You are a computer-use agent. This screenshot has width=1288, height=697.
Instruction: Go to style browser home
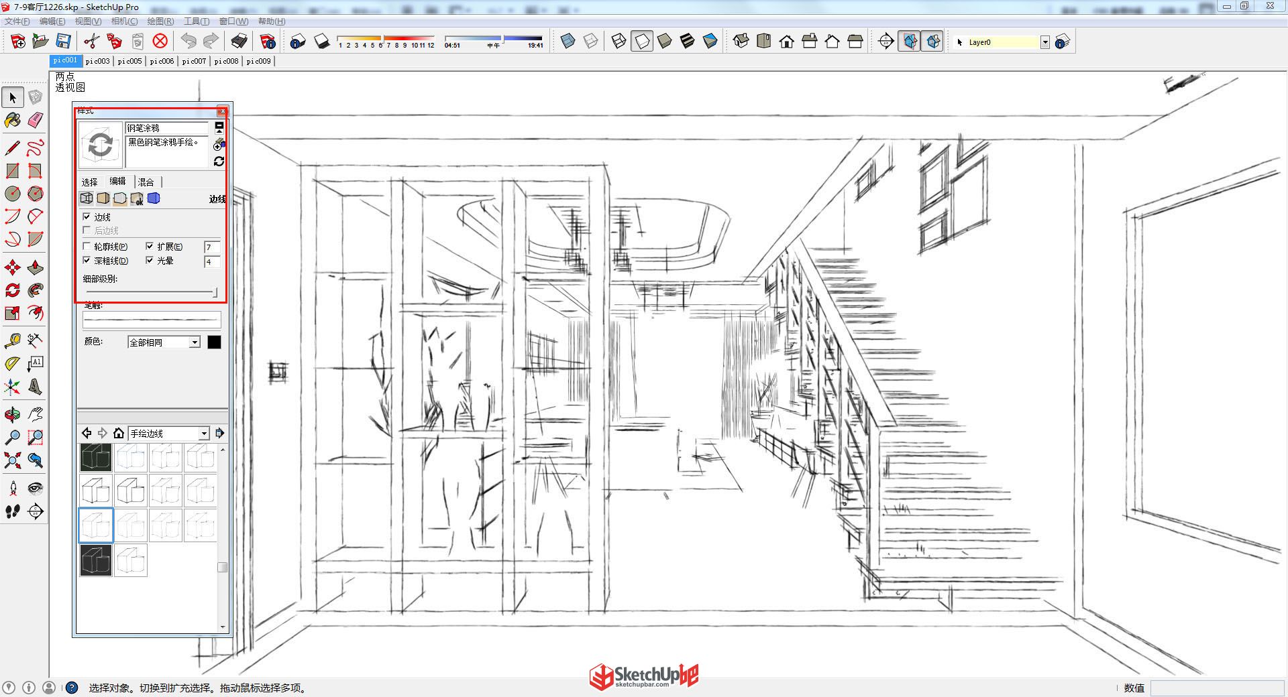point(119,433)
